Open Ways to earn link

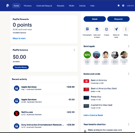[x=19, y=39]
